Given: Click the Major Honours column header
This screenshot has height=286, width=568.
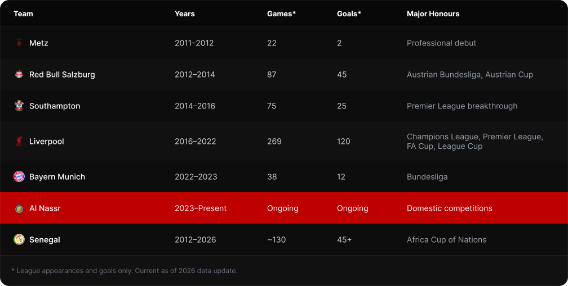Looking at the screenshot, I should 433,13.
